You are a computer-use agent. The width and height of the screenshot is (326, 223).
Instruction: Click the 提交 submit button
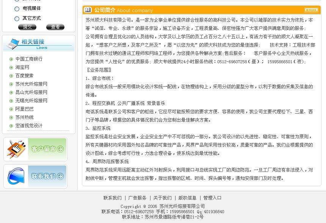[x=27, y=27]
